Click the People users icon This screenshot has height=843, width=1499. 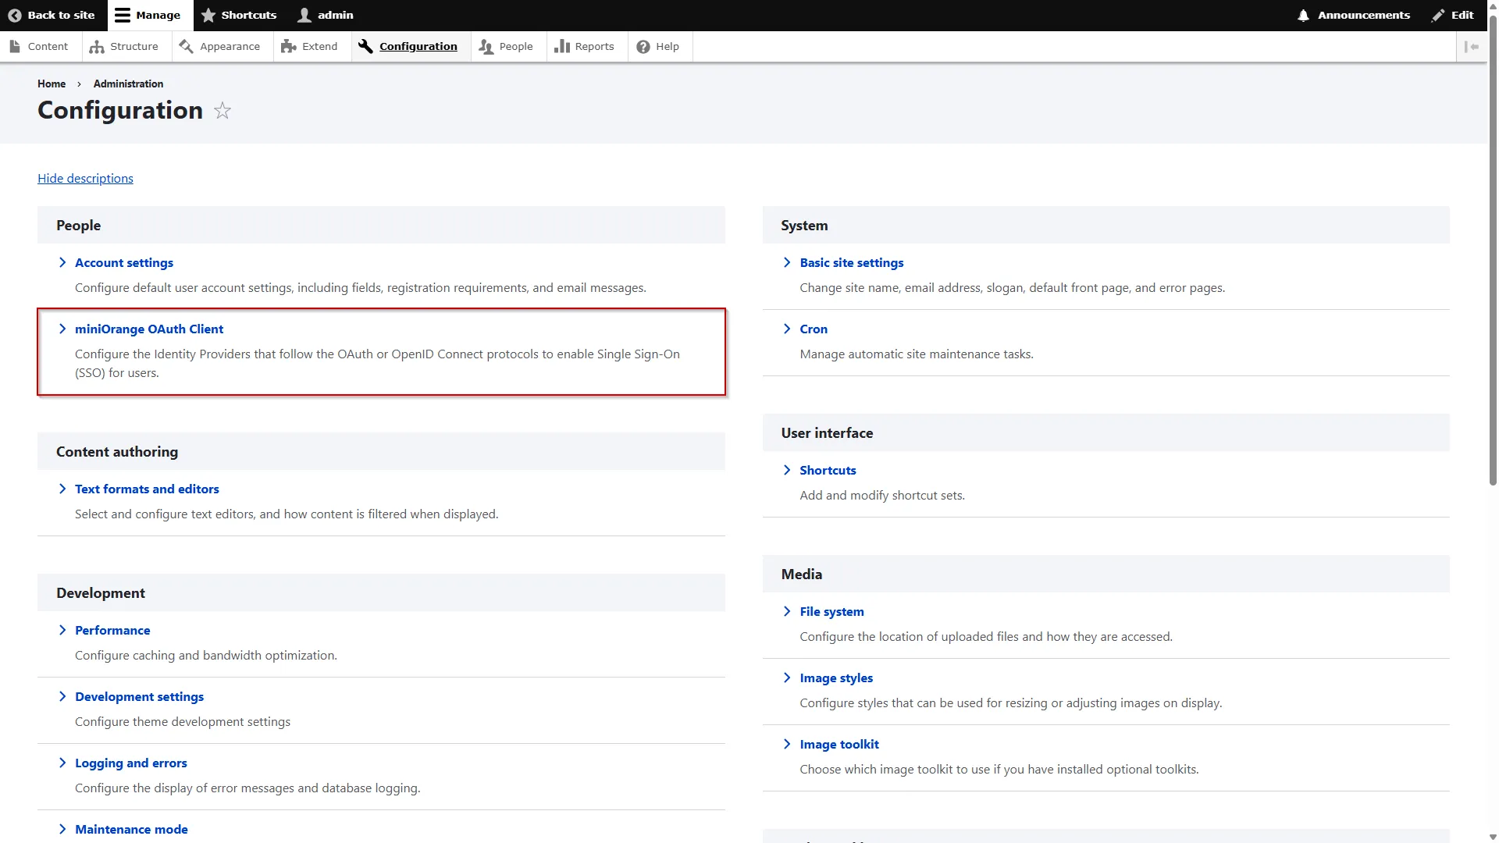pos(486,46)
